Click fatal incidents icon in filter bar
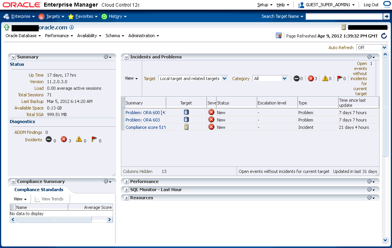The height and width of the screenshot is (248, 392). [x=296, y=79]
